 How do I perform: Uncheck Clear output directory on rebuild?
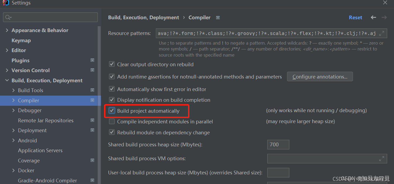(112, 64)
